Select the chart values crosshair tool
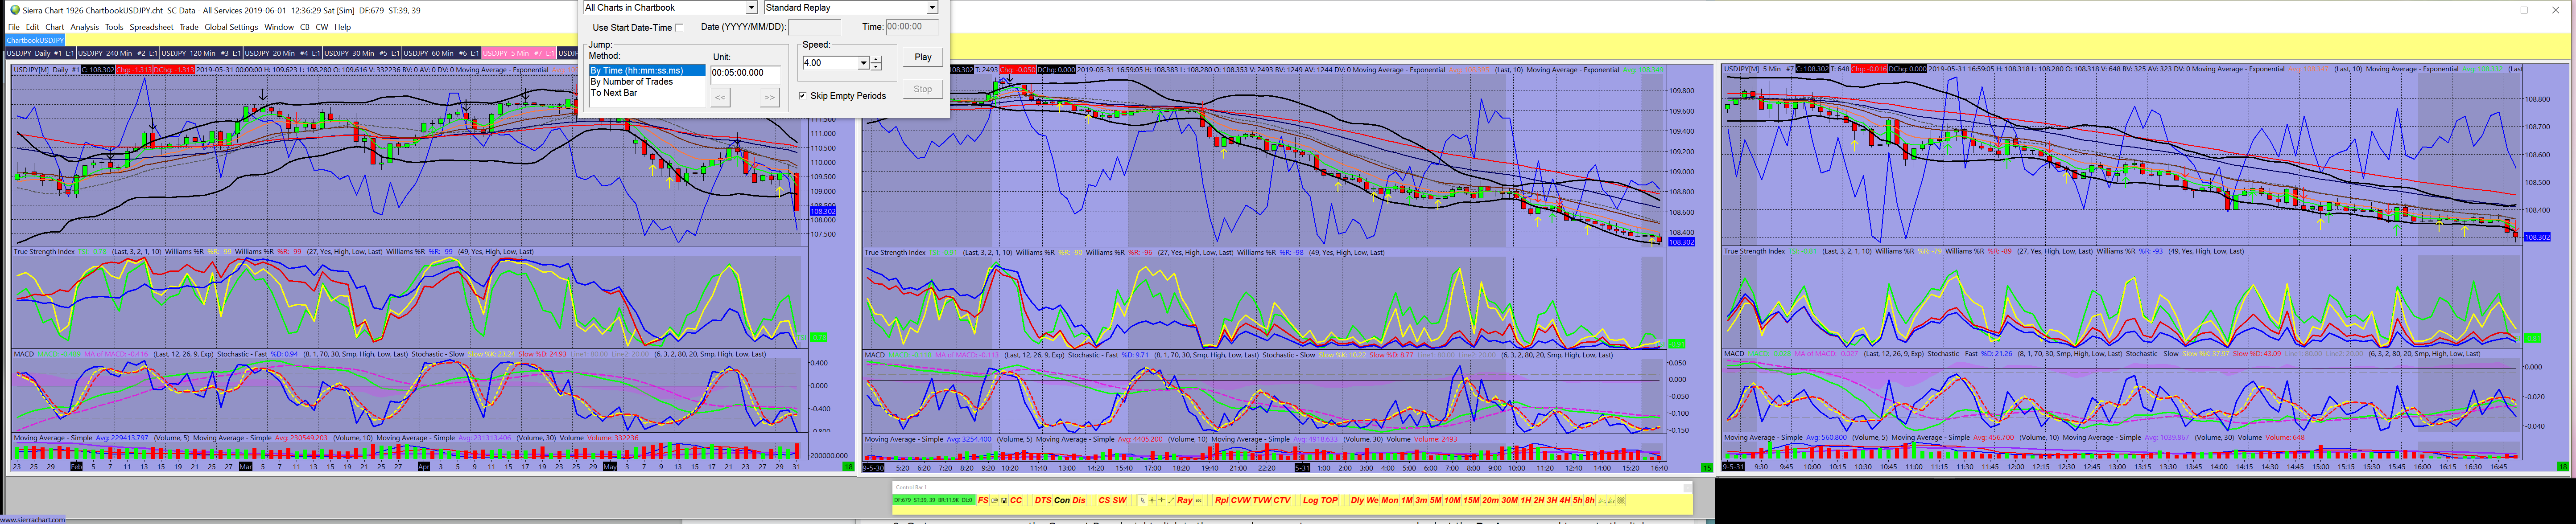This screenshot has height=524, width=2576. pos(1152,500)
